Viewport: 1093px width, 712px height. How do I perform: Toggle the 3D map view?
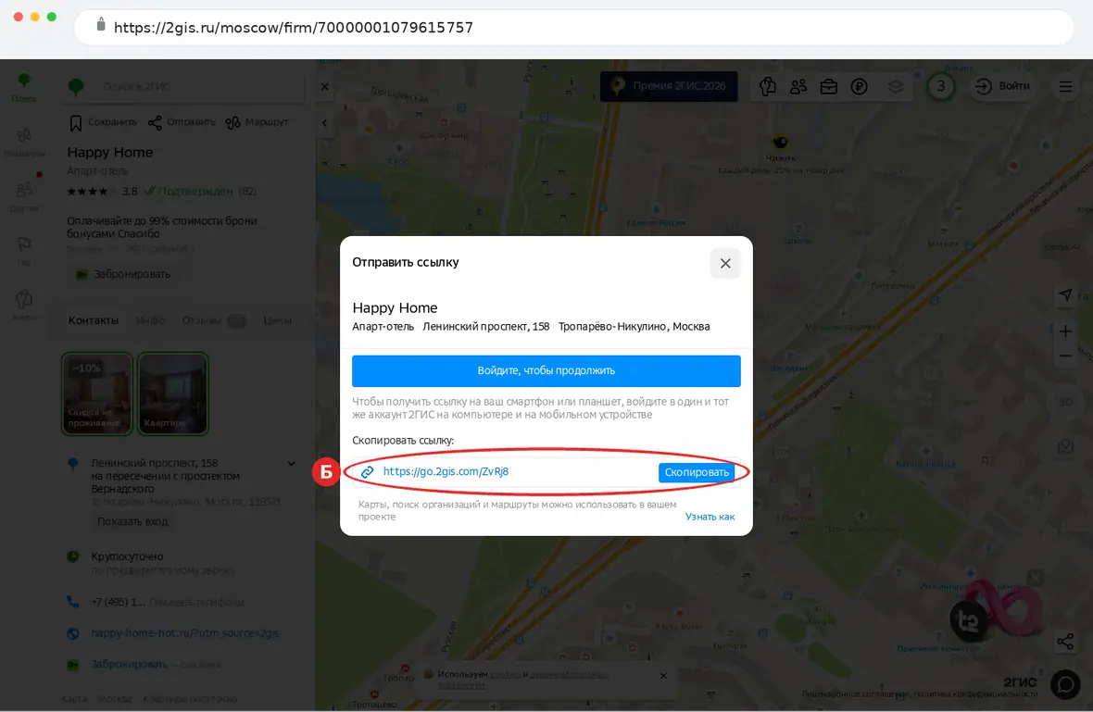point(1065,402)
